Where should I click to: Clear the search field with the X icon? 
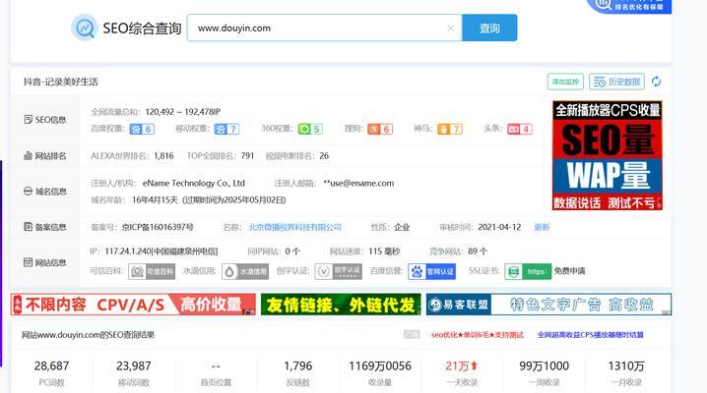(450, 28)
